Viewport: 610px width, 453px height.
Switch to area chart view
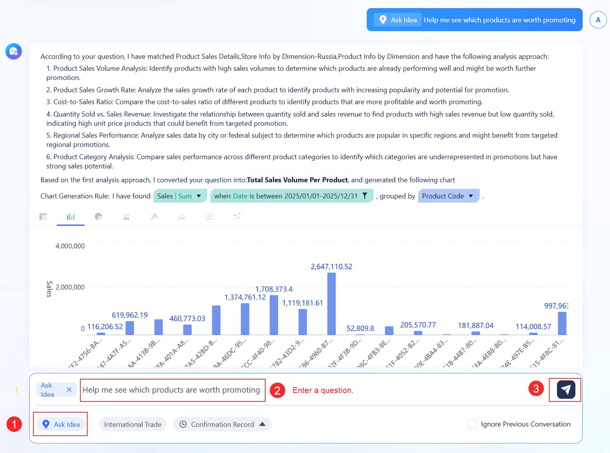point(181,217)
